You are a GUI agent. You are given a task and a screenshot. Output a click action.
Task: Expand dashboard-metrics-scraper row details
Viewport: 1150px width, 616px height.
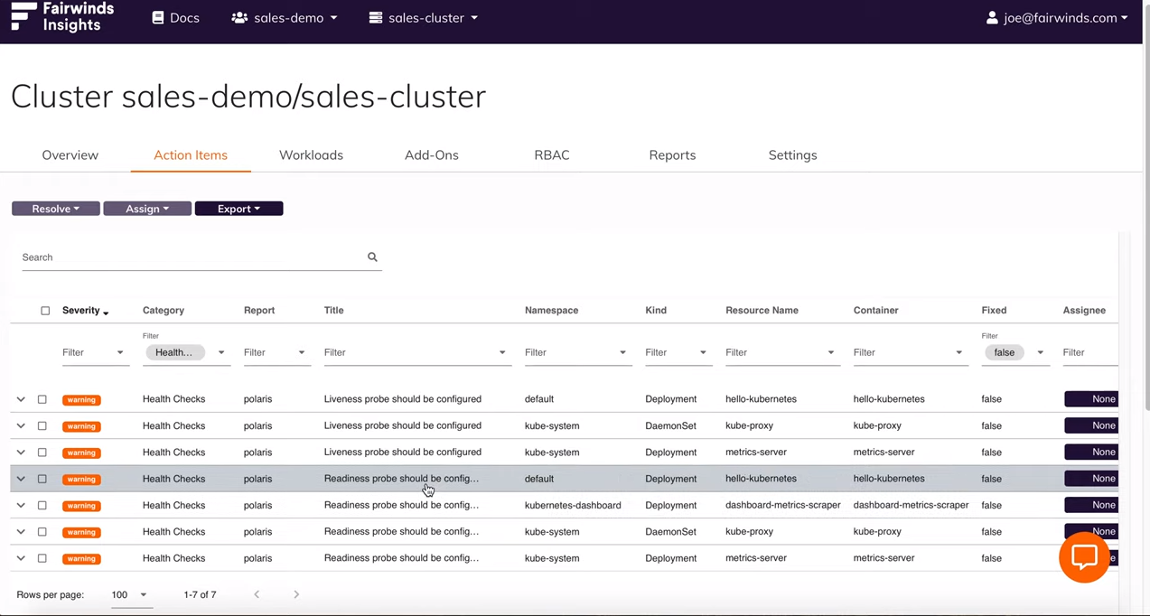(x=21, y=505)
